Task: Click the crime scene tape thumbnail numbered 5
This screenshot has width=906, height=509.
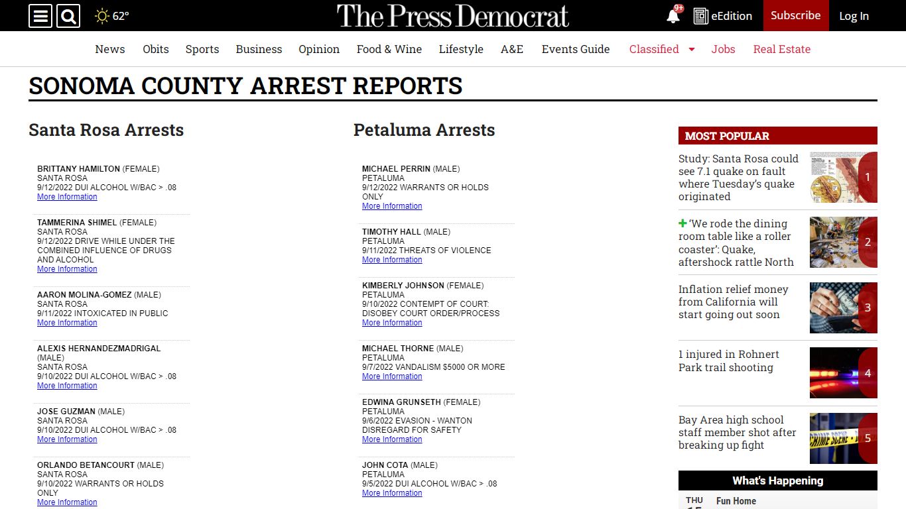Action: coord(844,438)
